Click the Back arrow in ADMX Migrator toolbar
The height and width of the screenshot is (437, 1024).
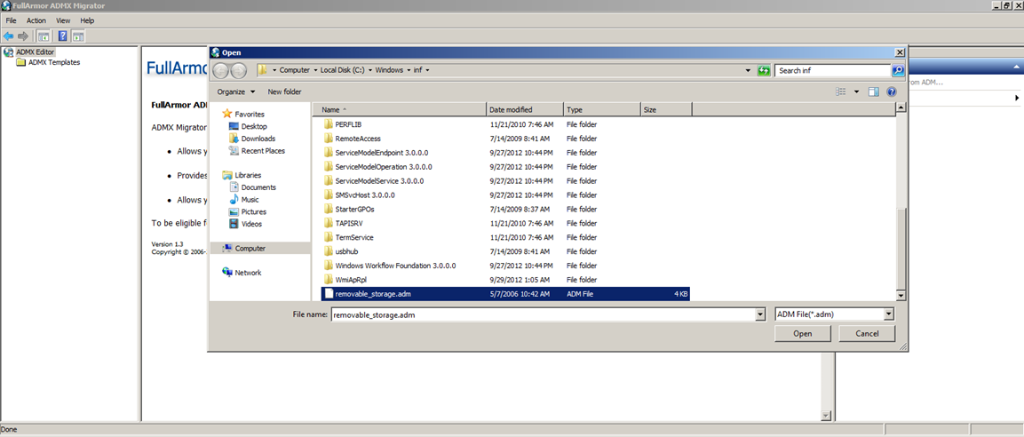9,36
